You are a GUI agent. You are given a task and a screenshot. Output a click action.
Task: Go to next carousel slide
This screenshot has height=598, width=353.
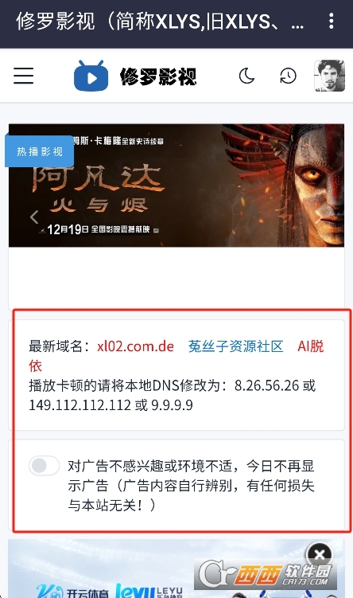coord(318,217)
